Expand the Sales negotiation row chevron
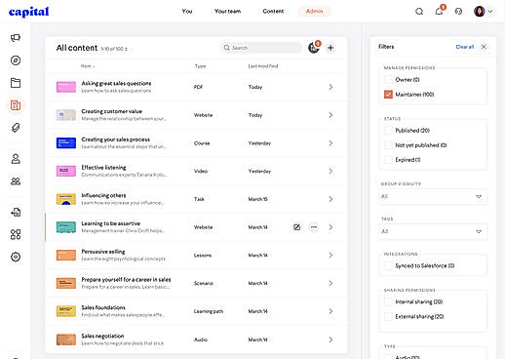The width and height of the screenshot is (505, 359). [330, 339]
